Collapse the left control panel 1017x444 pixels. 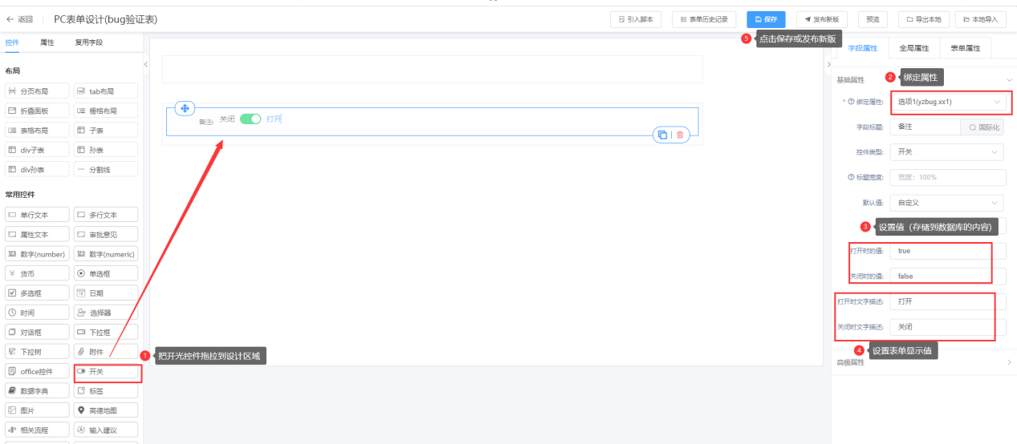pos(145,64)
